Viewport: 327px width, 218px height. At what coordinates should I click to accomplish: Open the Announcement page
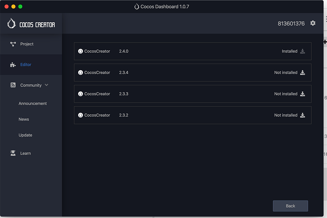[x=33, y=103]
